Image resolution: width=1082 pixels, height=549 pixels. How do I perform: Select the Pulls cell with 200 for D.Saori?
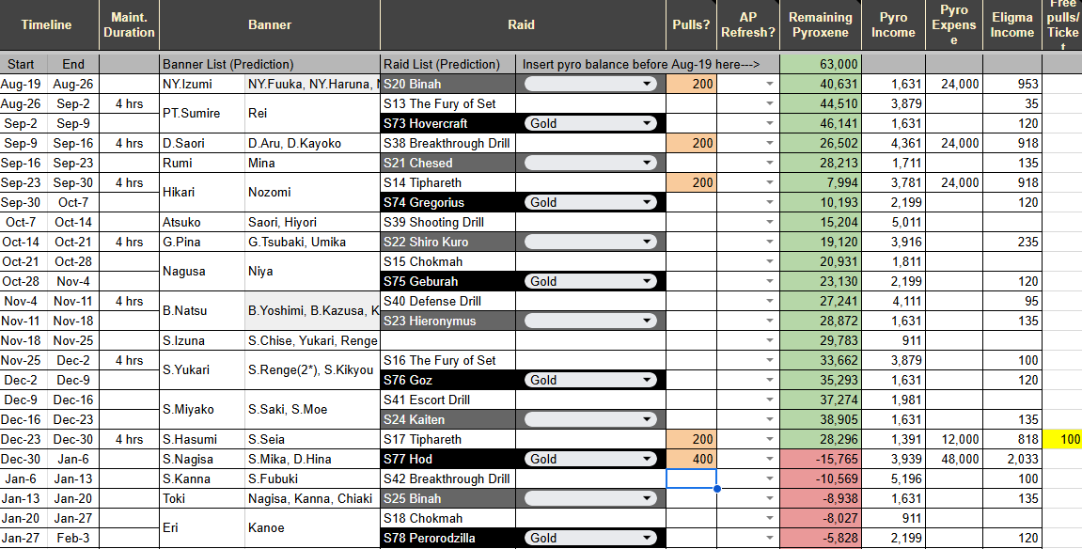point(692,144)
